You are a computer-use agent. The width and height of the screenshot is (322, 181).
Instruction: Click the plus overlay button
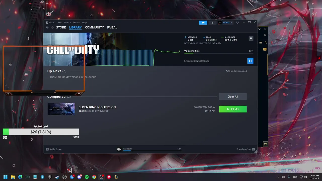79,94
